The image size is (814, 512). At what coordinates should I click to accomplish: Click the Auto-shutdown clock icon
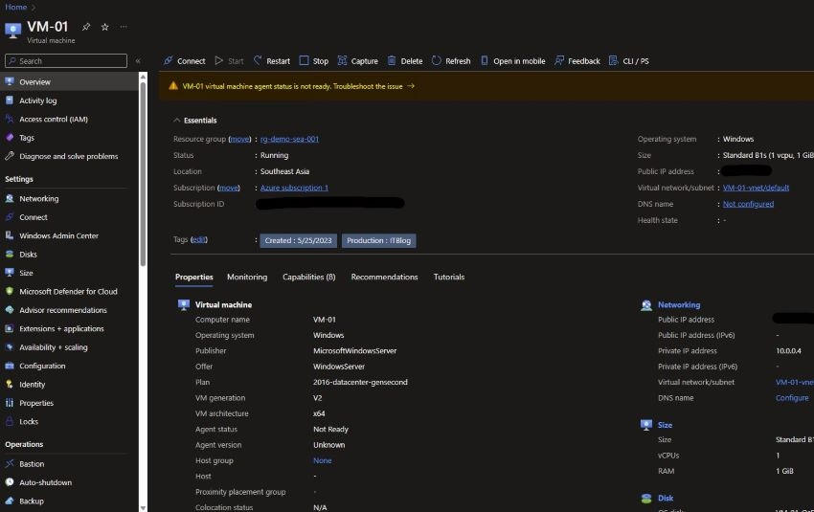tap(10, 482)
